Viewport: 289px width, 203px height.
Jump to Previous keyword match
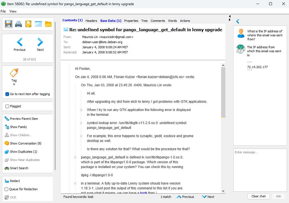[x=185, y=197]
